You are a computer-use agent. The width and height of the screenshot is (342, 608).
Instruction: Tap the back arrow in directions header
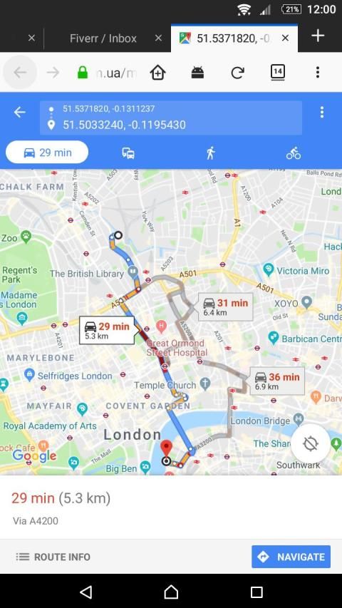(x=20, y=113)
